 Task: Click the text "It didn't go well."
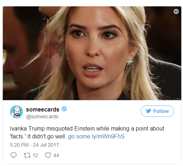47,137
